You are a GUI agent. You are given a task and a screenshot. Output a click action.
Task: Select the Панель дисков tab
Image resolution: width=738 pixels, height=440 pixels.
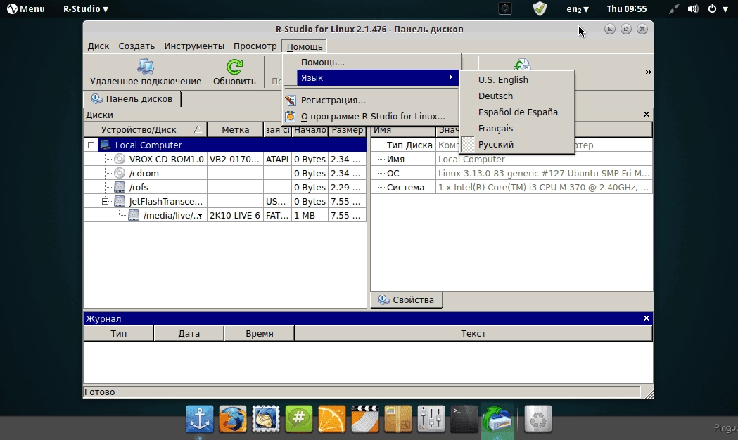point(132,98)
